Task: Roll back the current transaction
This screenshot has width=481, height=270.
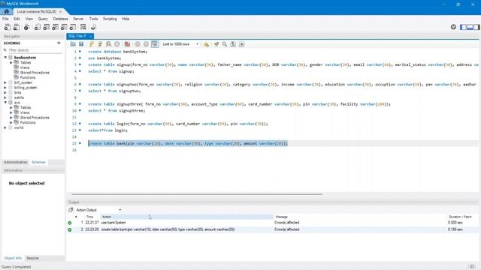Action: (x=146, y=44)
